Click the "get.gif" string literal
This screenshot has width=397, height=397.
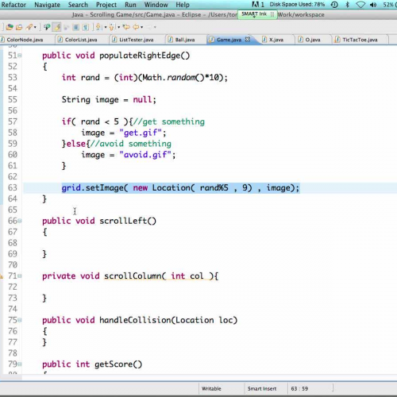tap(141, 133)
